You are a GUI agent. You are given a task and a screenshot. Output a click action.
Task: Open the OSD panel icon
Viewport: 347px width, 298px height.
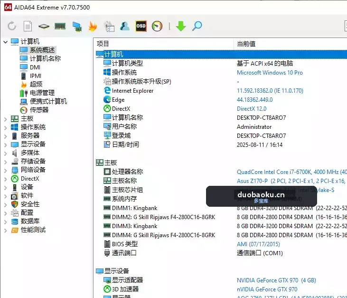click(x=141, y=26)
